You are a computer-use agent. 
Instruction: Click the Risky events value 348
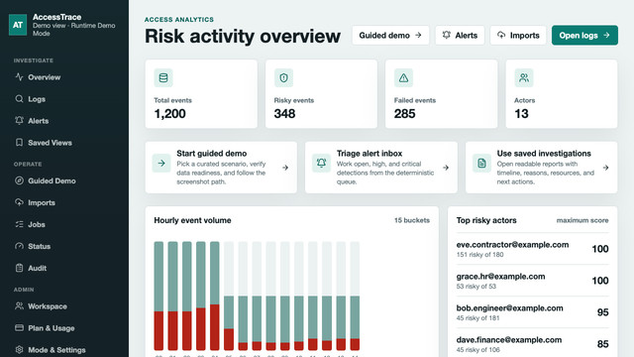284,114
